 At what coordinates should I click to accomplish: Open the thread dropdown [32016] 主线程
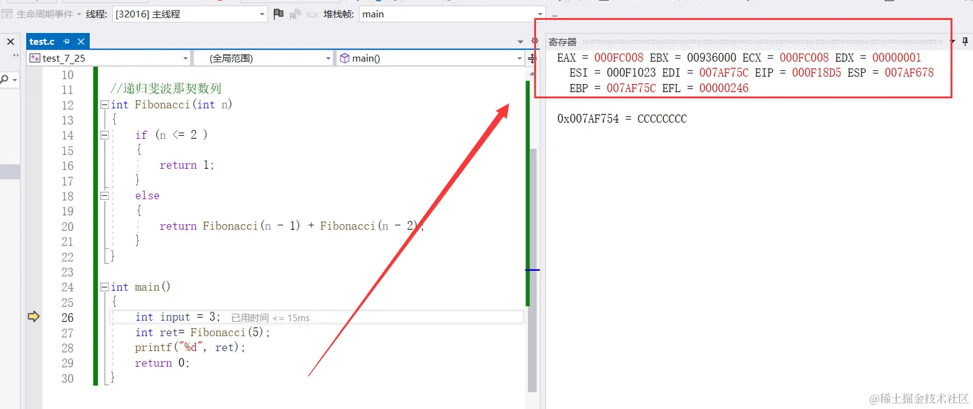(189, 14)
